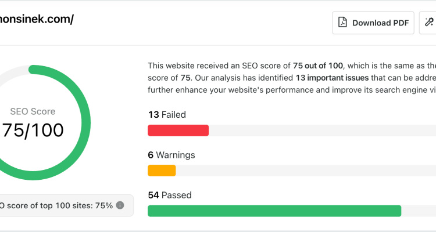
Task: Click the bold '13 important issues' text
Action: tap(332, 78)
